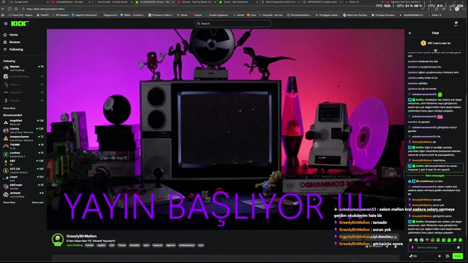Mention BotRix in highlighted chat message
This screenshot has width=468, height=263.
420,166
